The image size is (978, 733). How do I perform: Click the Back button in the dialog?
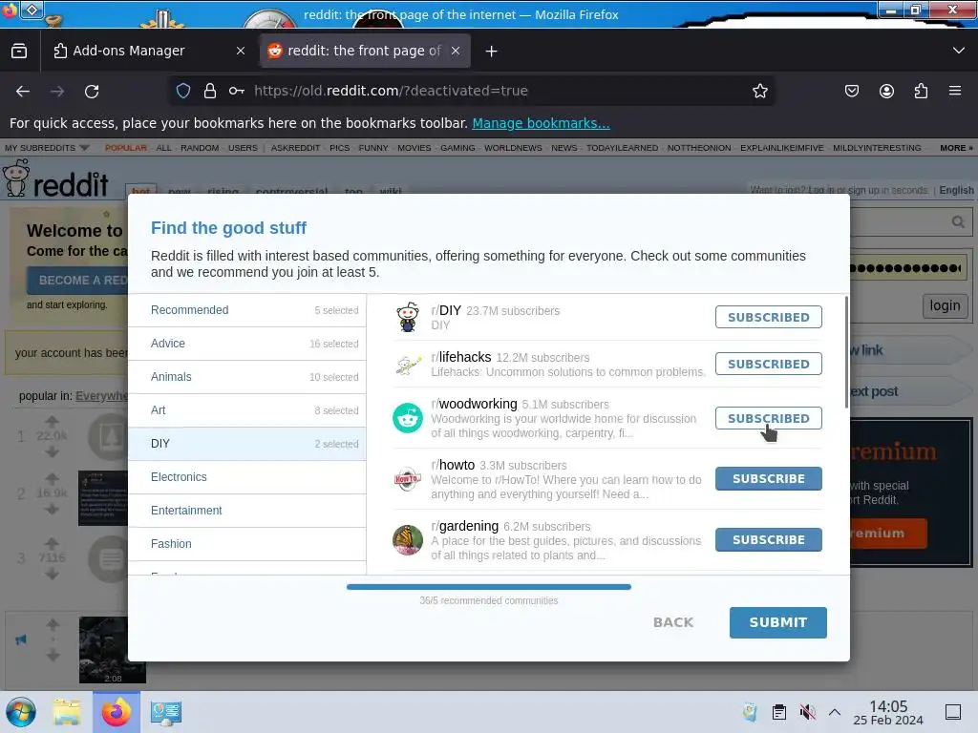(673, 622)
